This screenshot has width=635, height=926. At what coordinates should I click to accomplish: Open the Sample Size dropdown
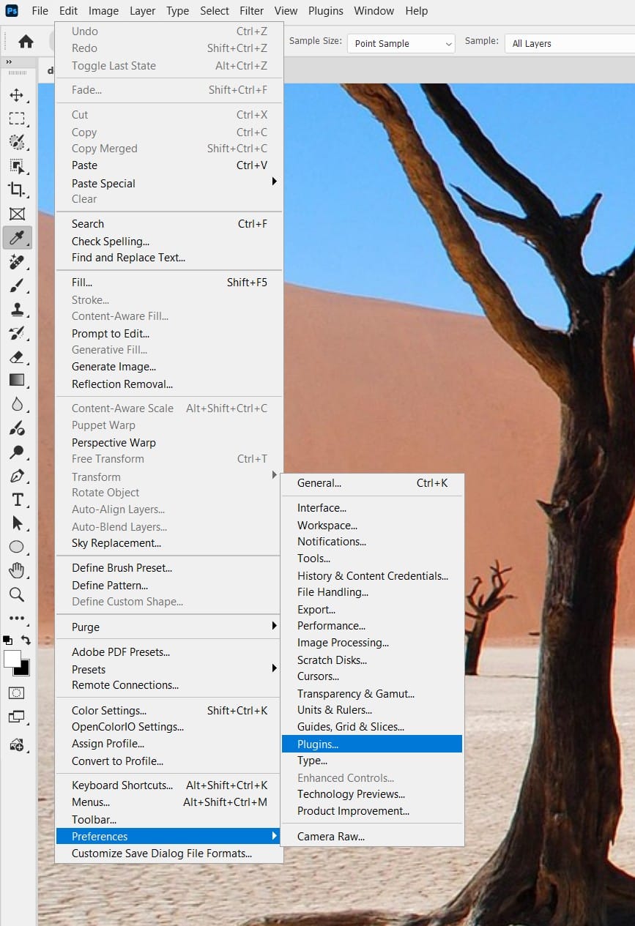click(x=401, y=43)
